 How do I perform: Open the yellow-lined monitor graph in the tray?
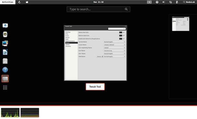click(x=30, y=113)
